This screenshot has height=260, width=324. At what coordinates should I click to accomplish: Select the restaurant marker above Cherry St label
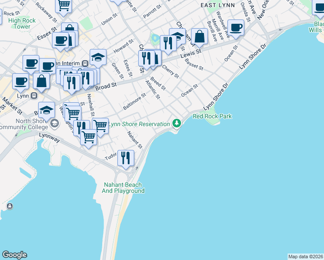click(146, 59)
